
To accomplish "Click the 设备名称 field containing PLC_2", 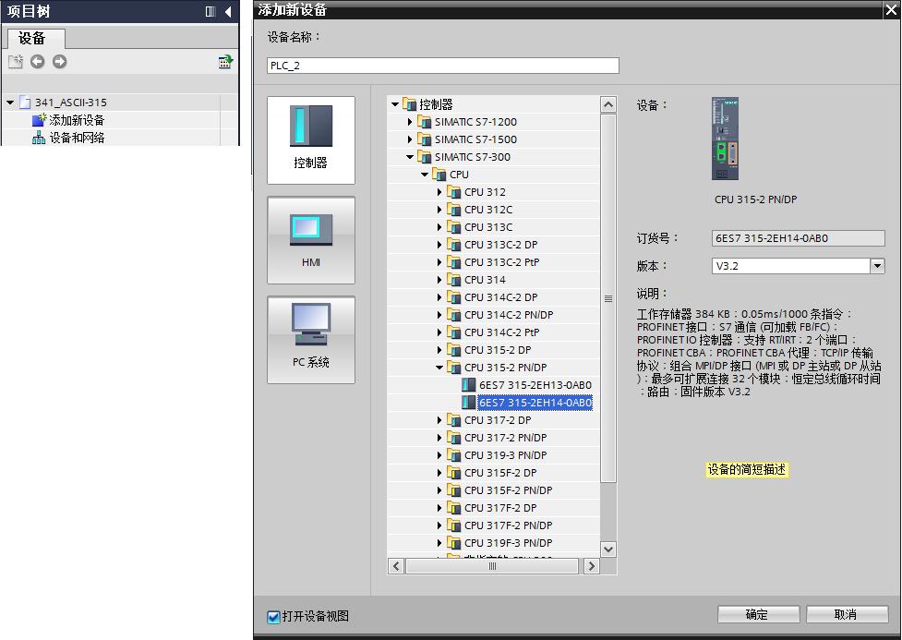I will click(x=443, y=66).
